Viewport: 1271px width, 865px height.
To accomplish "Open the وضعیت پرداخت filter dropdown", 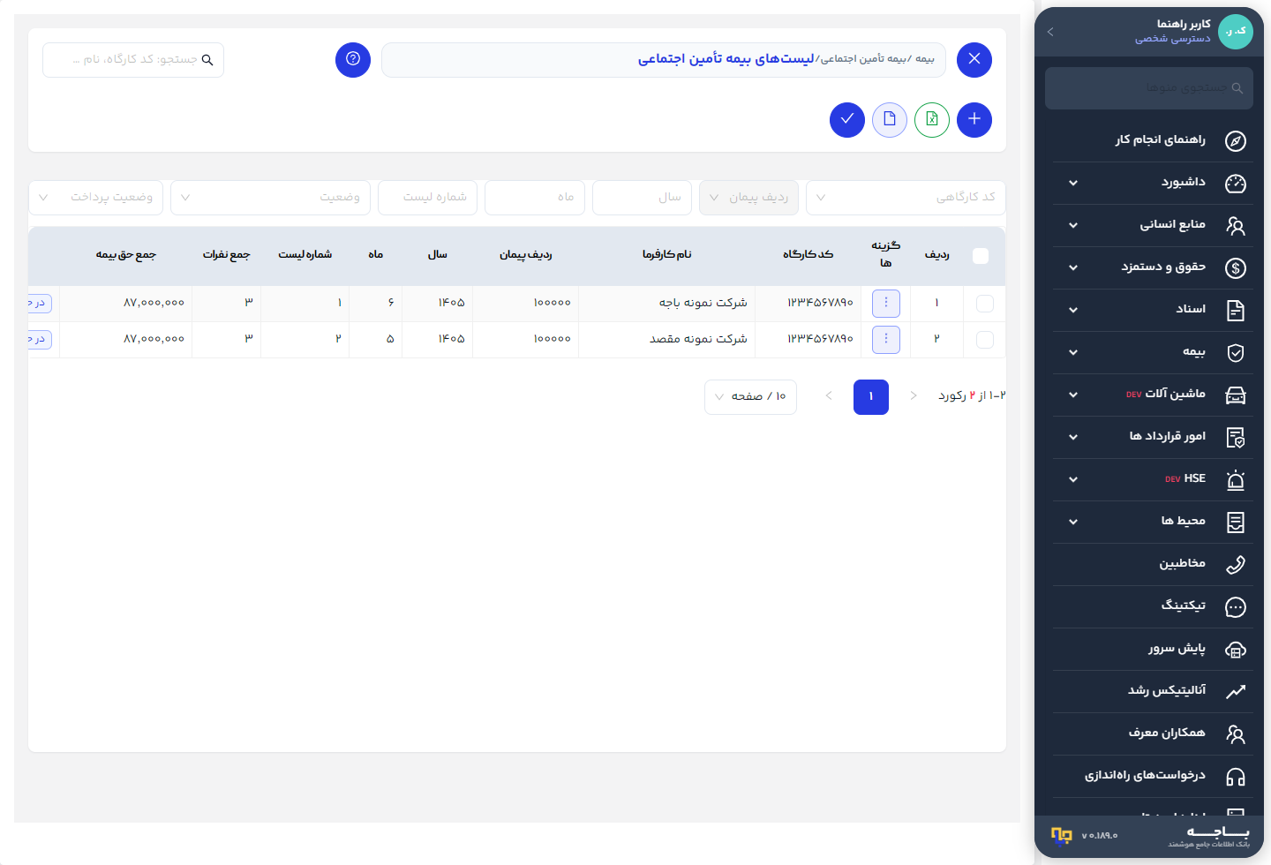I will 96,198.
